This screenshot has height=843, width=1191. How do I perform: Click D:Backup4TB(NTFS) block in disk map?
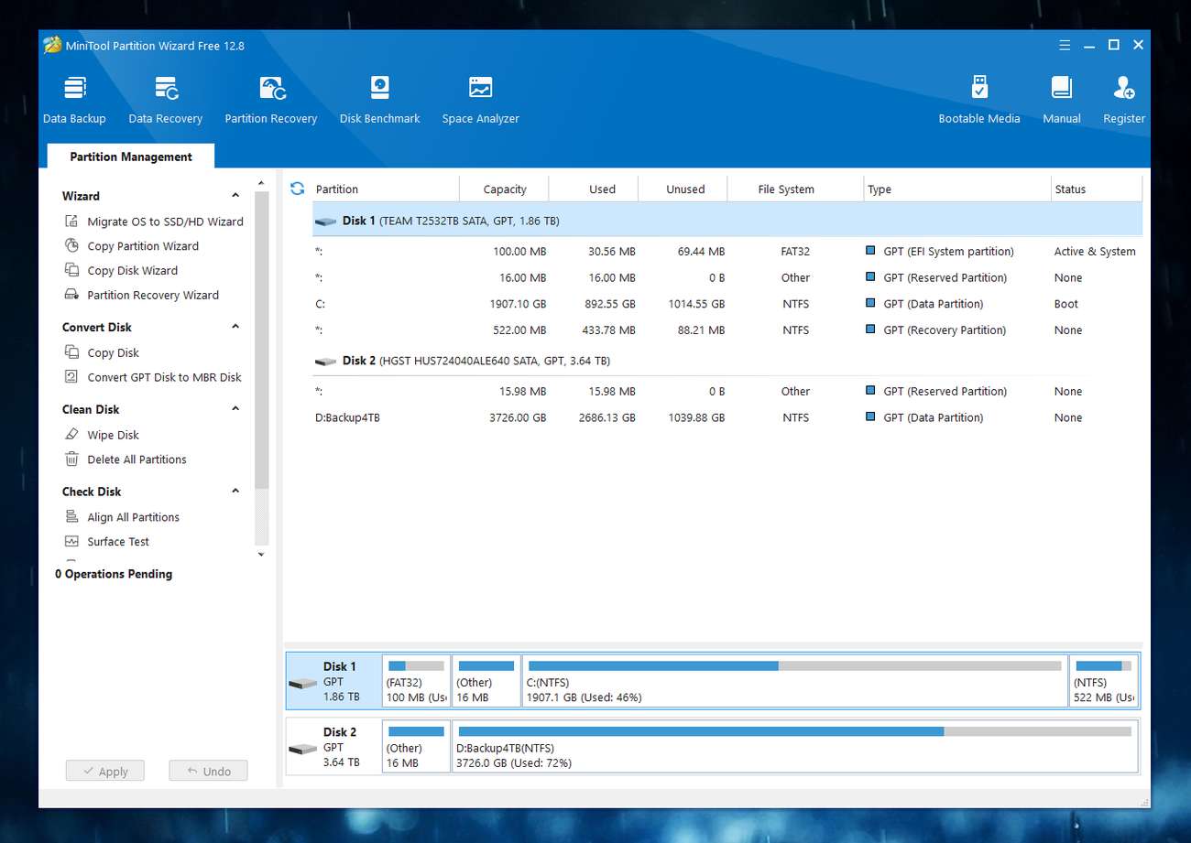coord(795,746)
